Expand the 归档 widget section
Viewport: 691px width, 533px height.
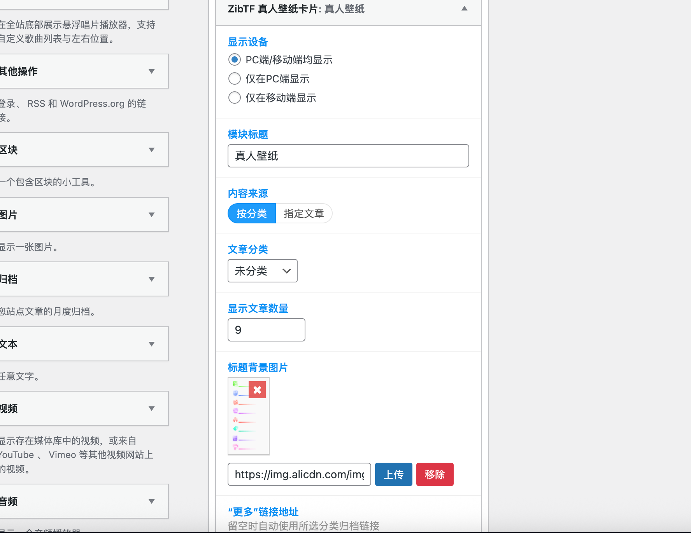coord(151,279)
